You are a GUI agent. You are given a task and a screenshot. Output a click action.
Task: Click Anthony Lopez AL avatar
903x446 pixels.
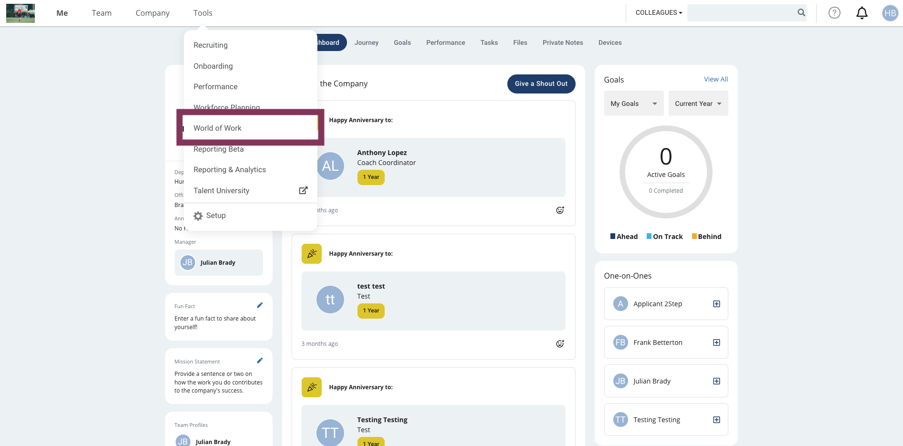(330, 166)
